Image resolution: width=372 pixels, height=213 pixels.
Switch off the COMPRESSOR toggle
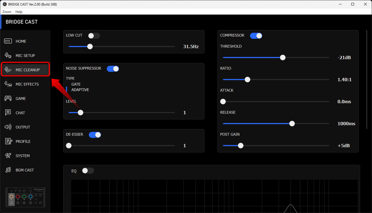256,36
